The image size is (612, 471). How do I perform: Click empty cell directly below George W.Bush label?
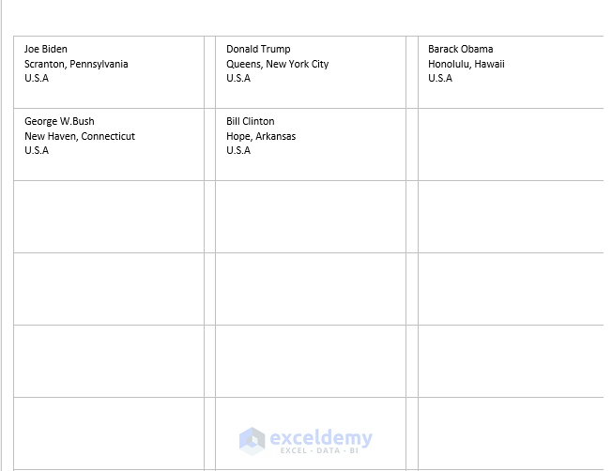(109, 217)
